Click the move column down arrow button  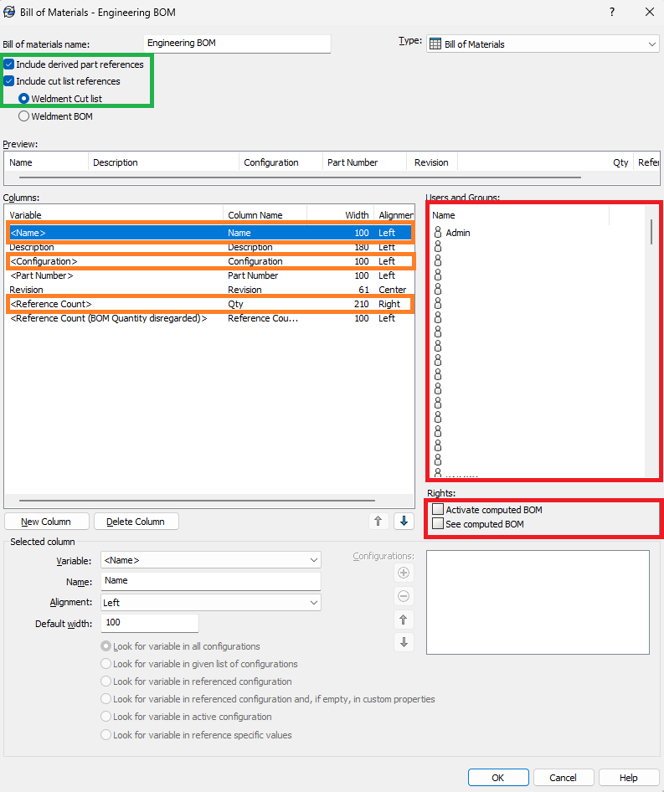click(x=404, y=521)
